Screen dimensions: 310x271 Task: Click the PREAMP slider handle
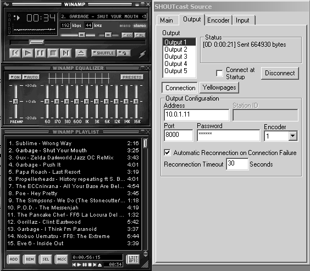tap(15, 101)
